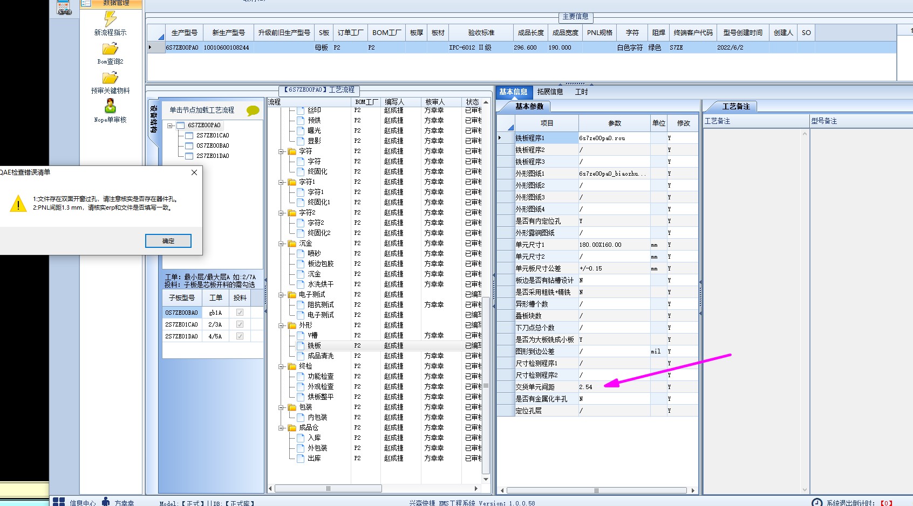Image resolution: width=913 pixels, height=506 pixels.
Task: Close the QAE检查错误清单 dialog
Action: [194, 172]
